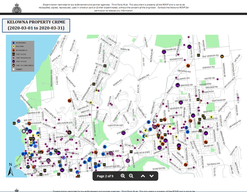Click the Theft of Other Vehicle legend icon
This screenshot has height=192, width=247.
14,65
